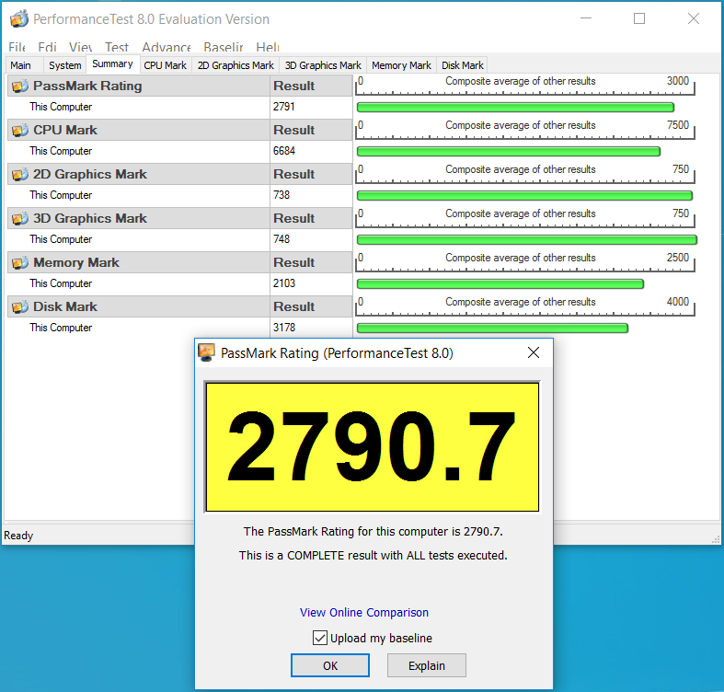This screenshot has height=692, width=724.
Task: Open the File menu
Action: tap(17, 47)
